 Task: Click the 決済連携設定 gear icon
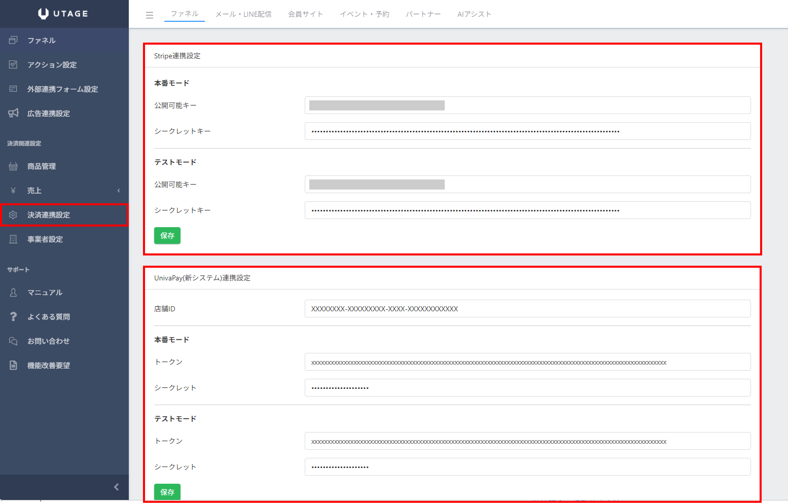pyautogui.click(x=13, y=215)
